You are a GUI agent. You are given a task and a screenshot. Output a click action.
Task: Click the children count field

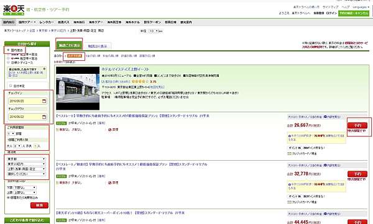click(35, 146)
